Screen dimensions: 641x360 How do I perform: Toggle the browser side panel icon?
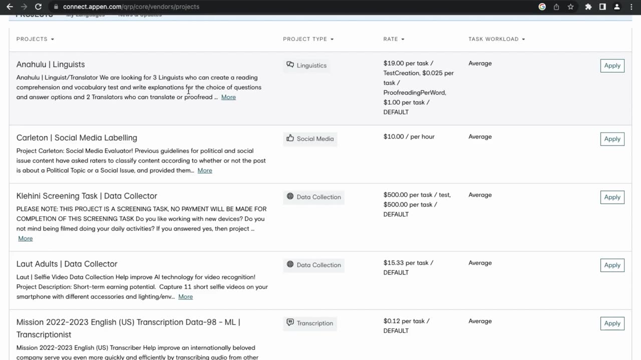coord(602,7)
